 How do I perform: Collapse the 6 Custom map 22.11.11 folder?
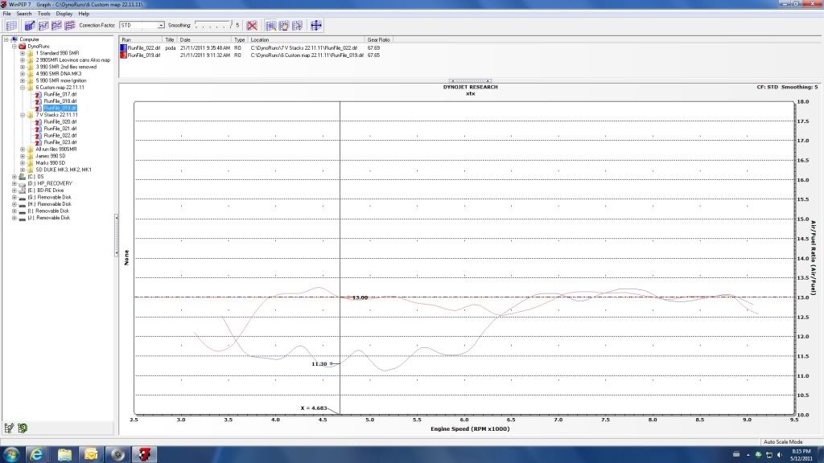coord(23,88)
